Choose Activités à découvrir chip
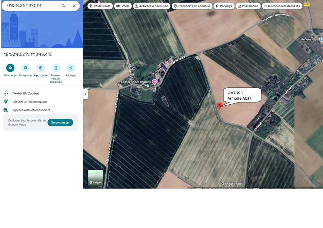Image resolution: width=323 pixels, height=228 pixels. [151, 6]
